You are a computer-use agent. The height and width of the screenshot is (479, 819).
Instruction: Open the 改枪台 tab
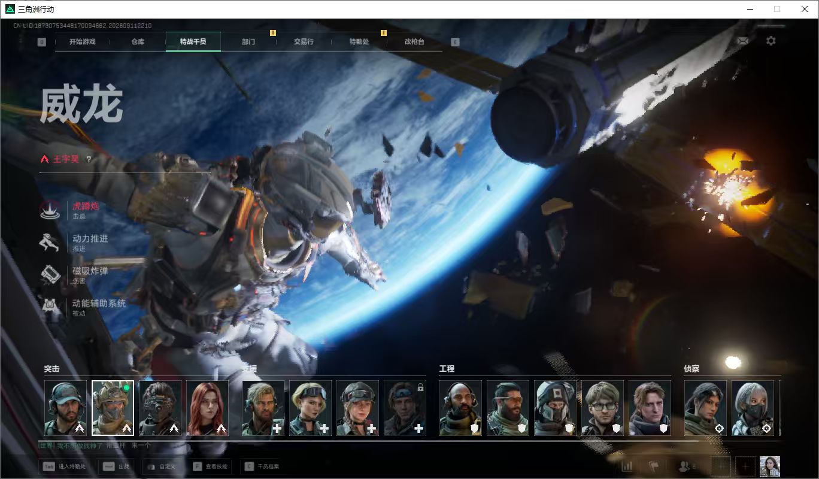[x=414, y=42]
